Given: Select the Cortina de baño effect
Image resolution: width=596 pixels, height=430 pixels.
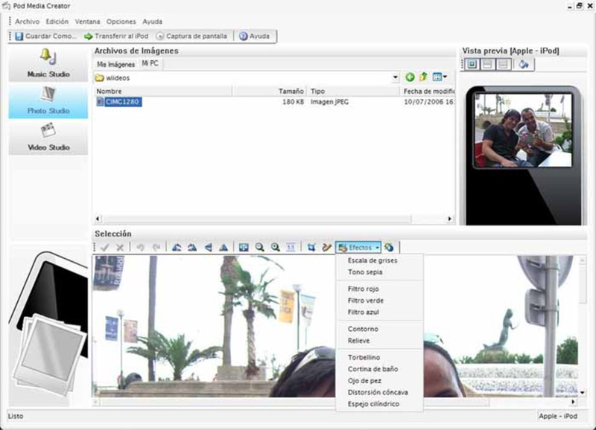Looking at the screenshot, I should [373, 369].
